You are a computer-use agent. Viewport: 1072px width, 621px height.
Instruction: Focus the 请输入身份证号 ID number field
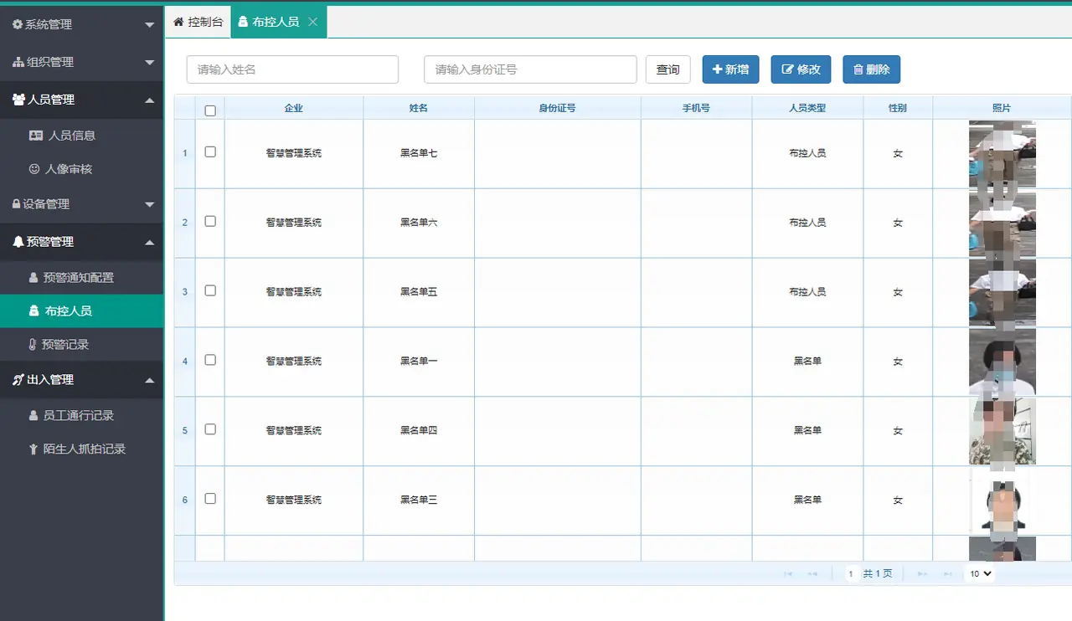click(531, 69)
